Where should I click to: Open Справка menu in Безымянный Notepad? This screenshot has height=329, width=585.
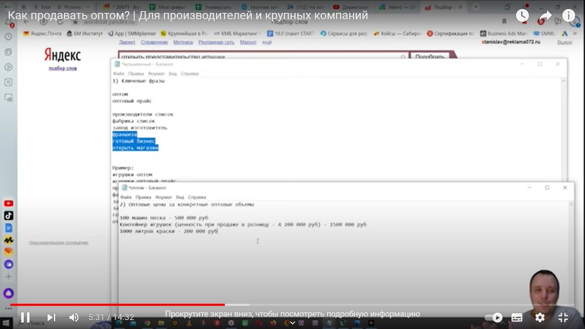click(x=190, y=74)
